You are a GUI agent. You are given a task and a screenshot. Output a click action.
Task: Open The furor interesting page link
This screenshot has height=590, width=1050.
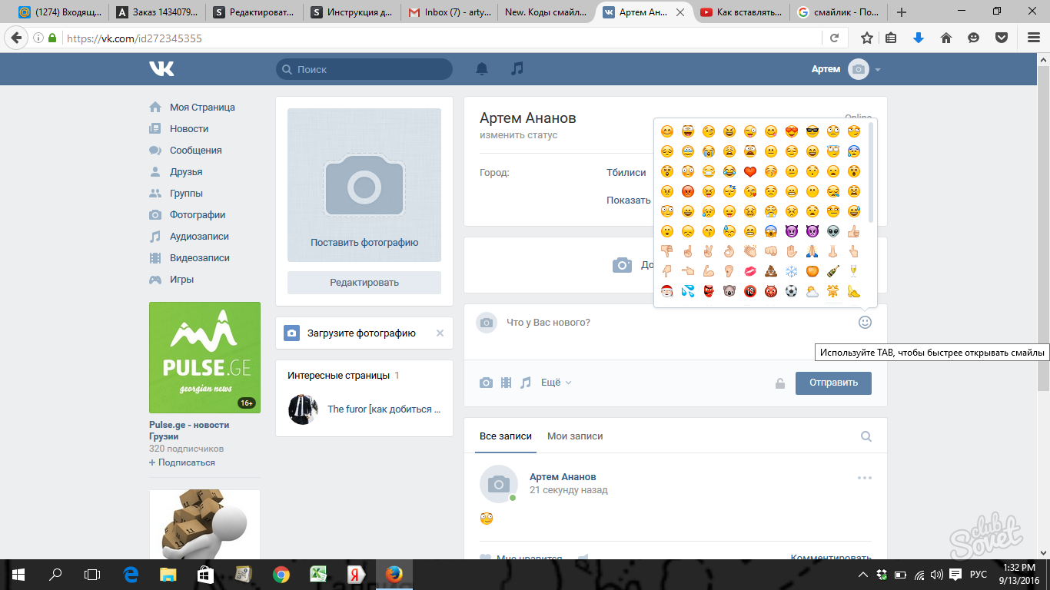384,409
